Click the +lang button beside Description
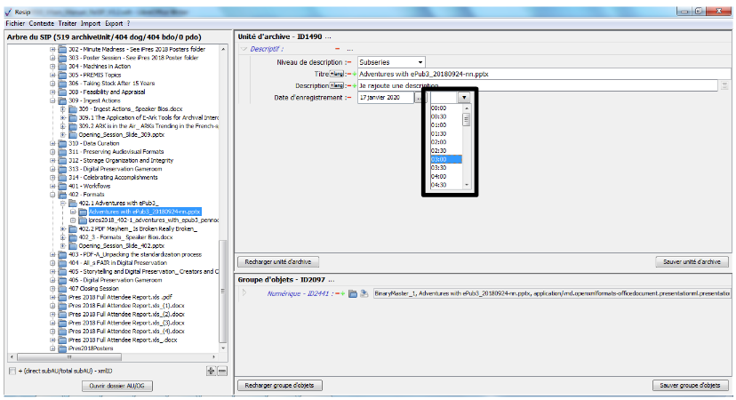Image resolution: width=736 pixels, height=400 pixels. [x=337, y=85]
